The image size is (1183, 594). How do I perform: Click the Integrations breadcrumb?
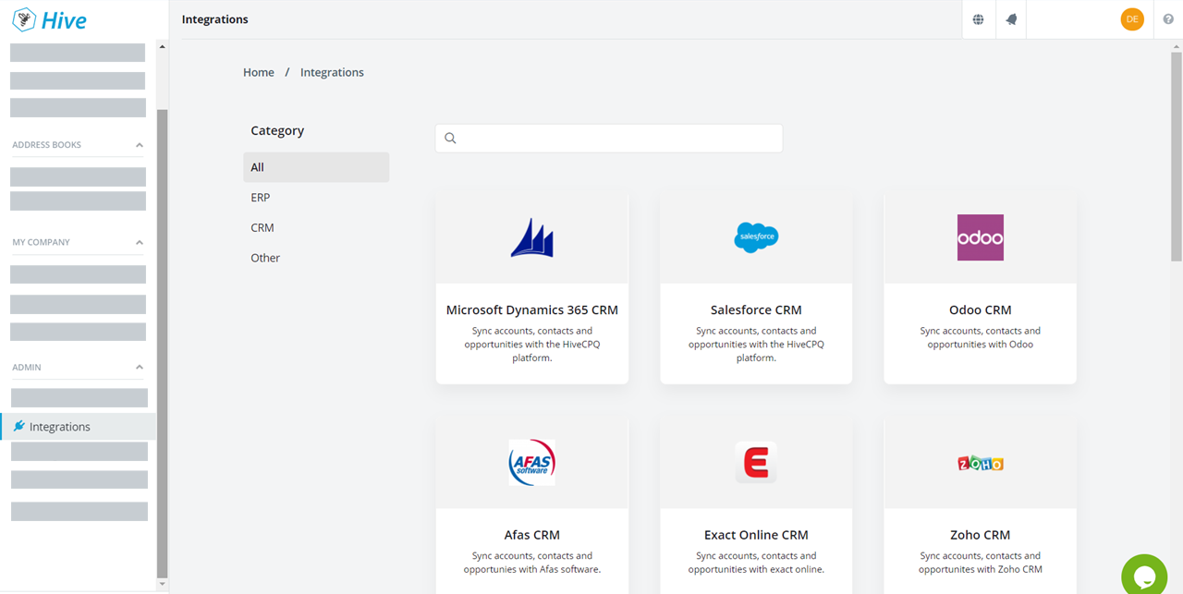click(x=332, y=72)
